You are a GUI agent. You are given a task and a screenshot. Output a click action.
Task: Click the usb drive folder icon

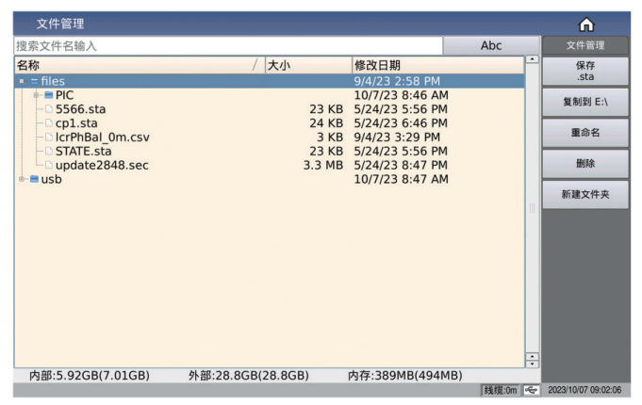point(35,179)
